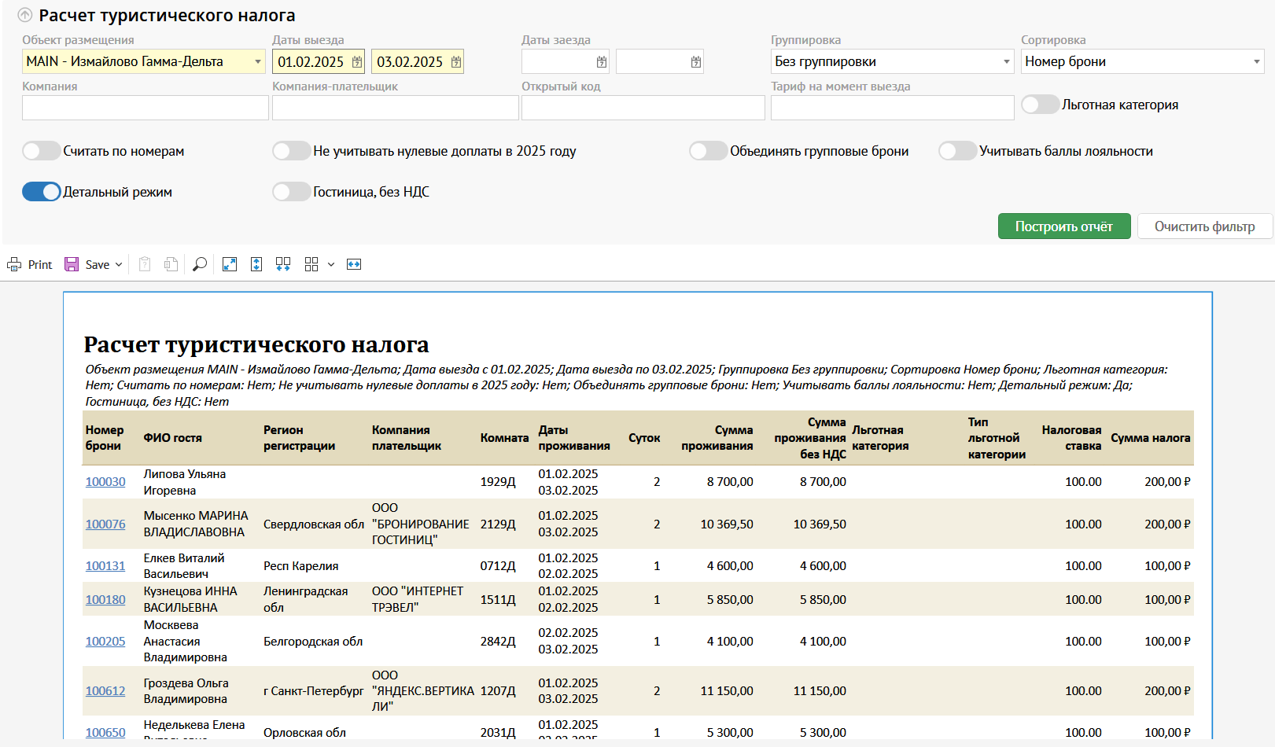1275x747 pixels.
Task: Open the Сортировка dropdown list
Action: point(1256,62)
